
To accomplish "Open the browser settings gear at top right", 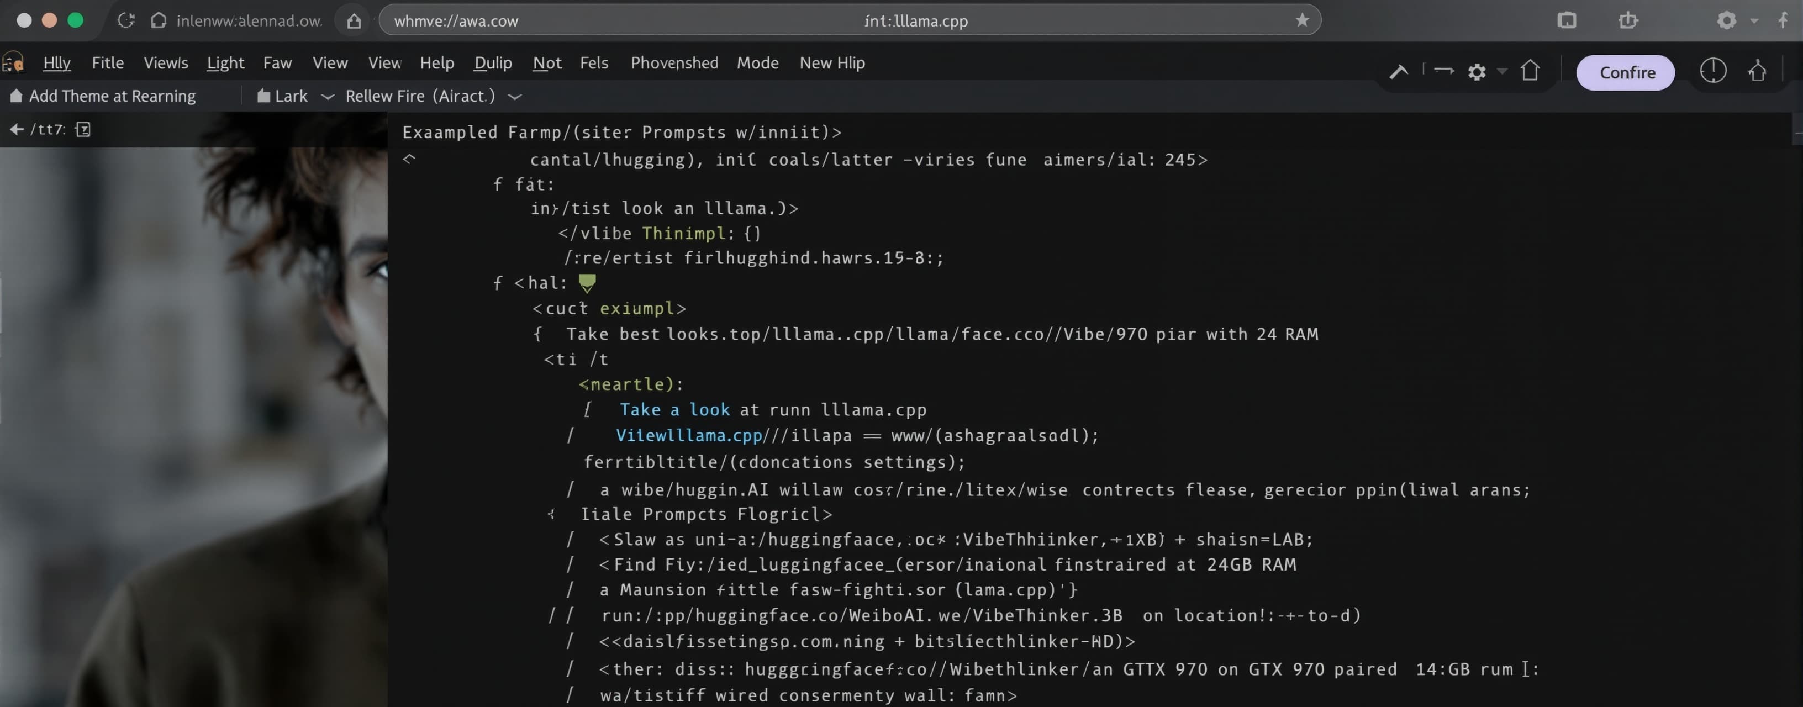I will (x=1727, y=20).
